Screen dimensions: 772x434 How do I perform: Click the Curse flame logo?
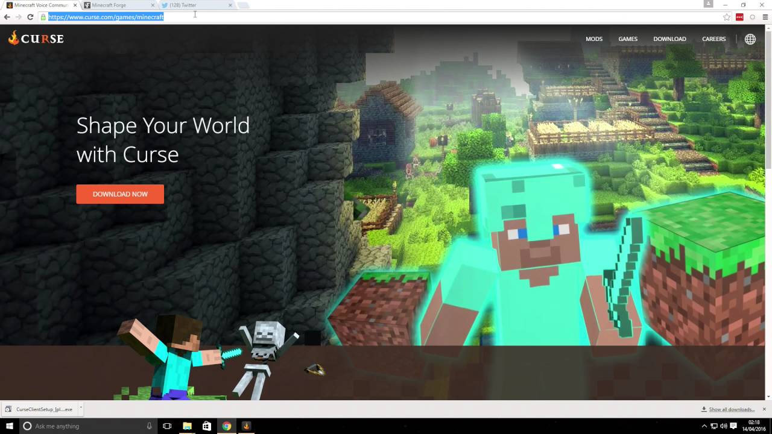click(x=36, y=39)
